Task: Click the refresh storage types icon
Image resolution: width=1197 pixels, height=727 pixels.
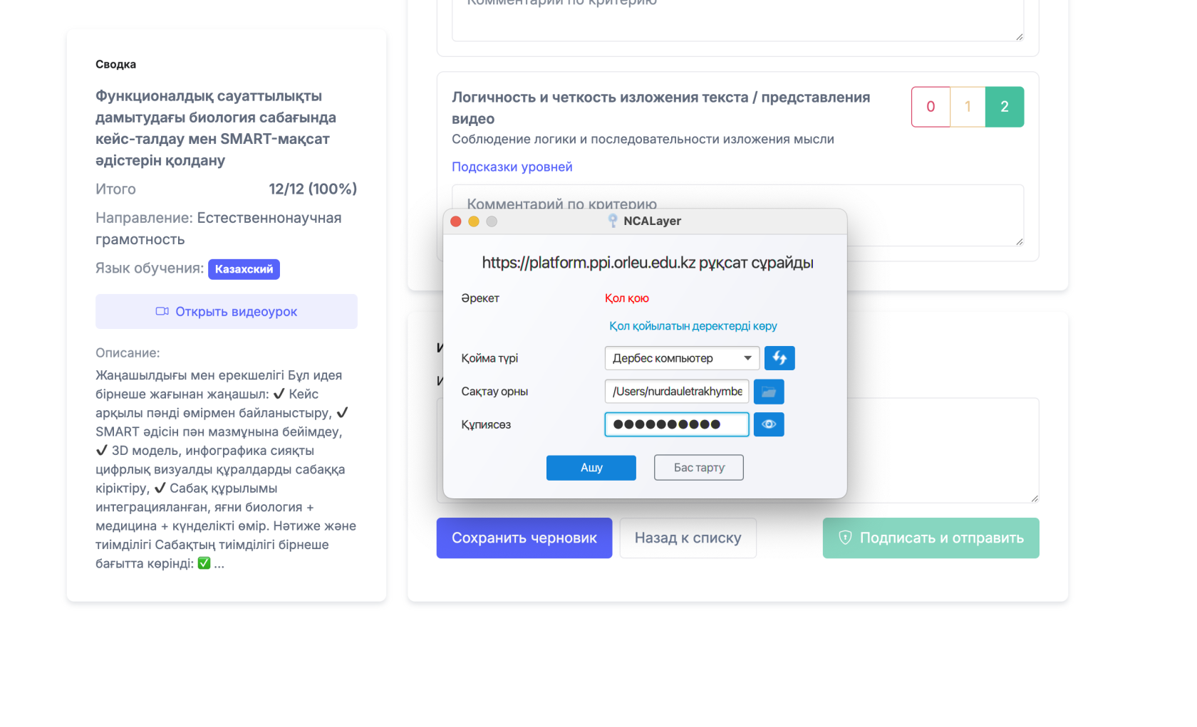Action: pos(779,358)
